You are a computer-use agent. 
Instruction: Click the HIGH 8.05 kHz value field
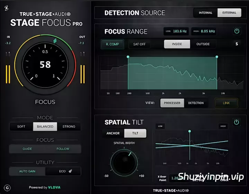tap(204, 31)
